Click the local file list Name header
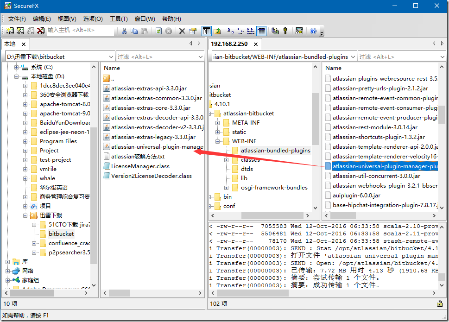The image size is (449, 322). pyautogui.click(x=112, y=68)
